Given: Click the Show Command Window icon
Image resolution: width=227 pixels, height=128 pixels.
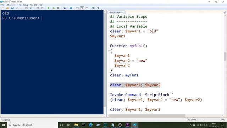Looking at the screenshot, I should click(x=93, y=8).
